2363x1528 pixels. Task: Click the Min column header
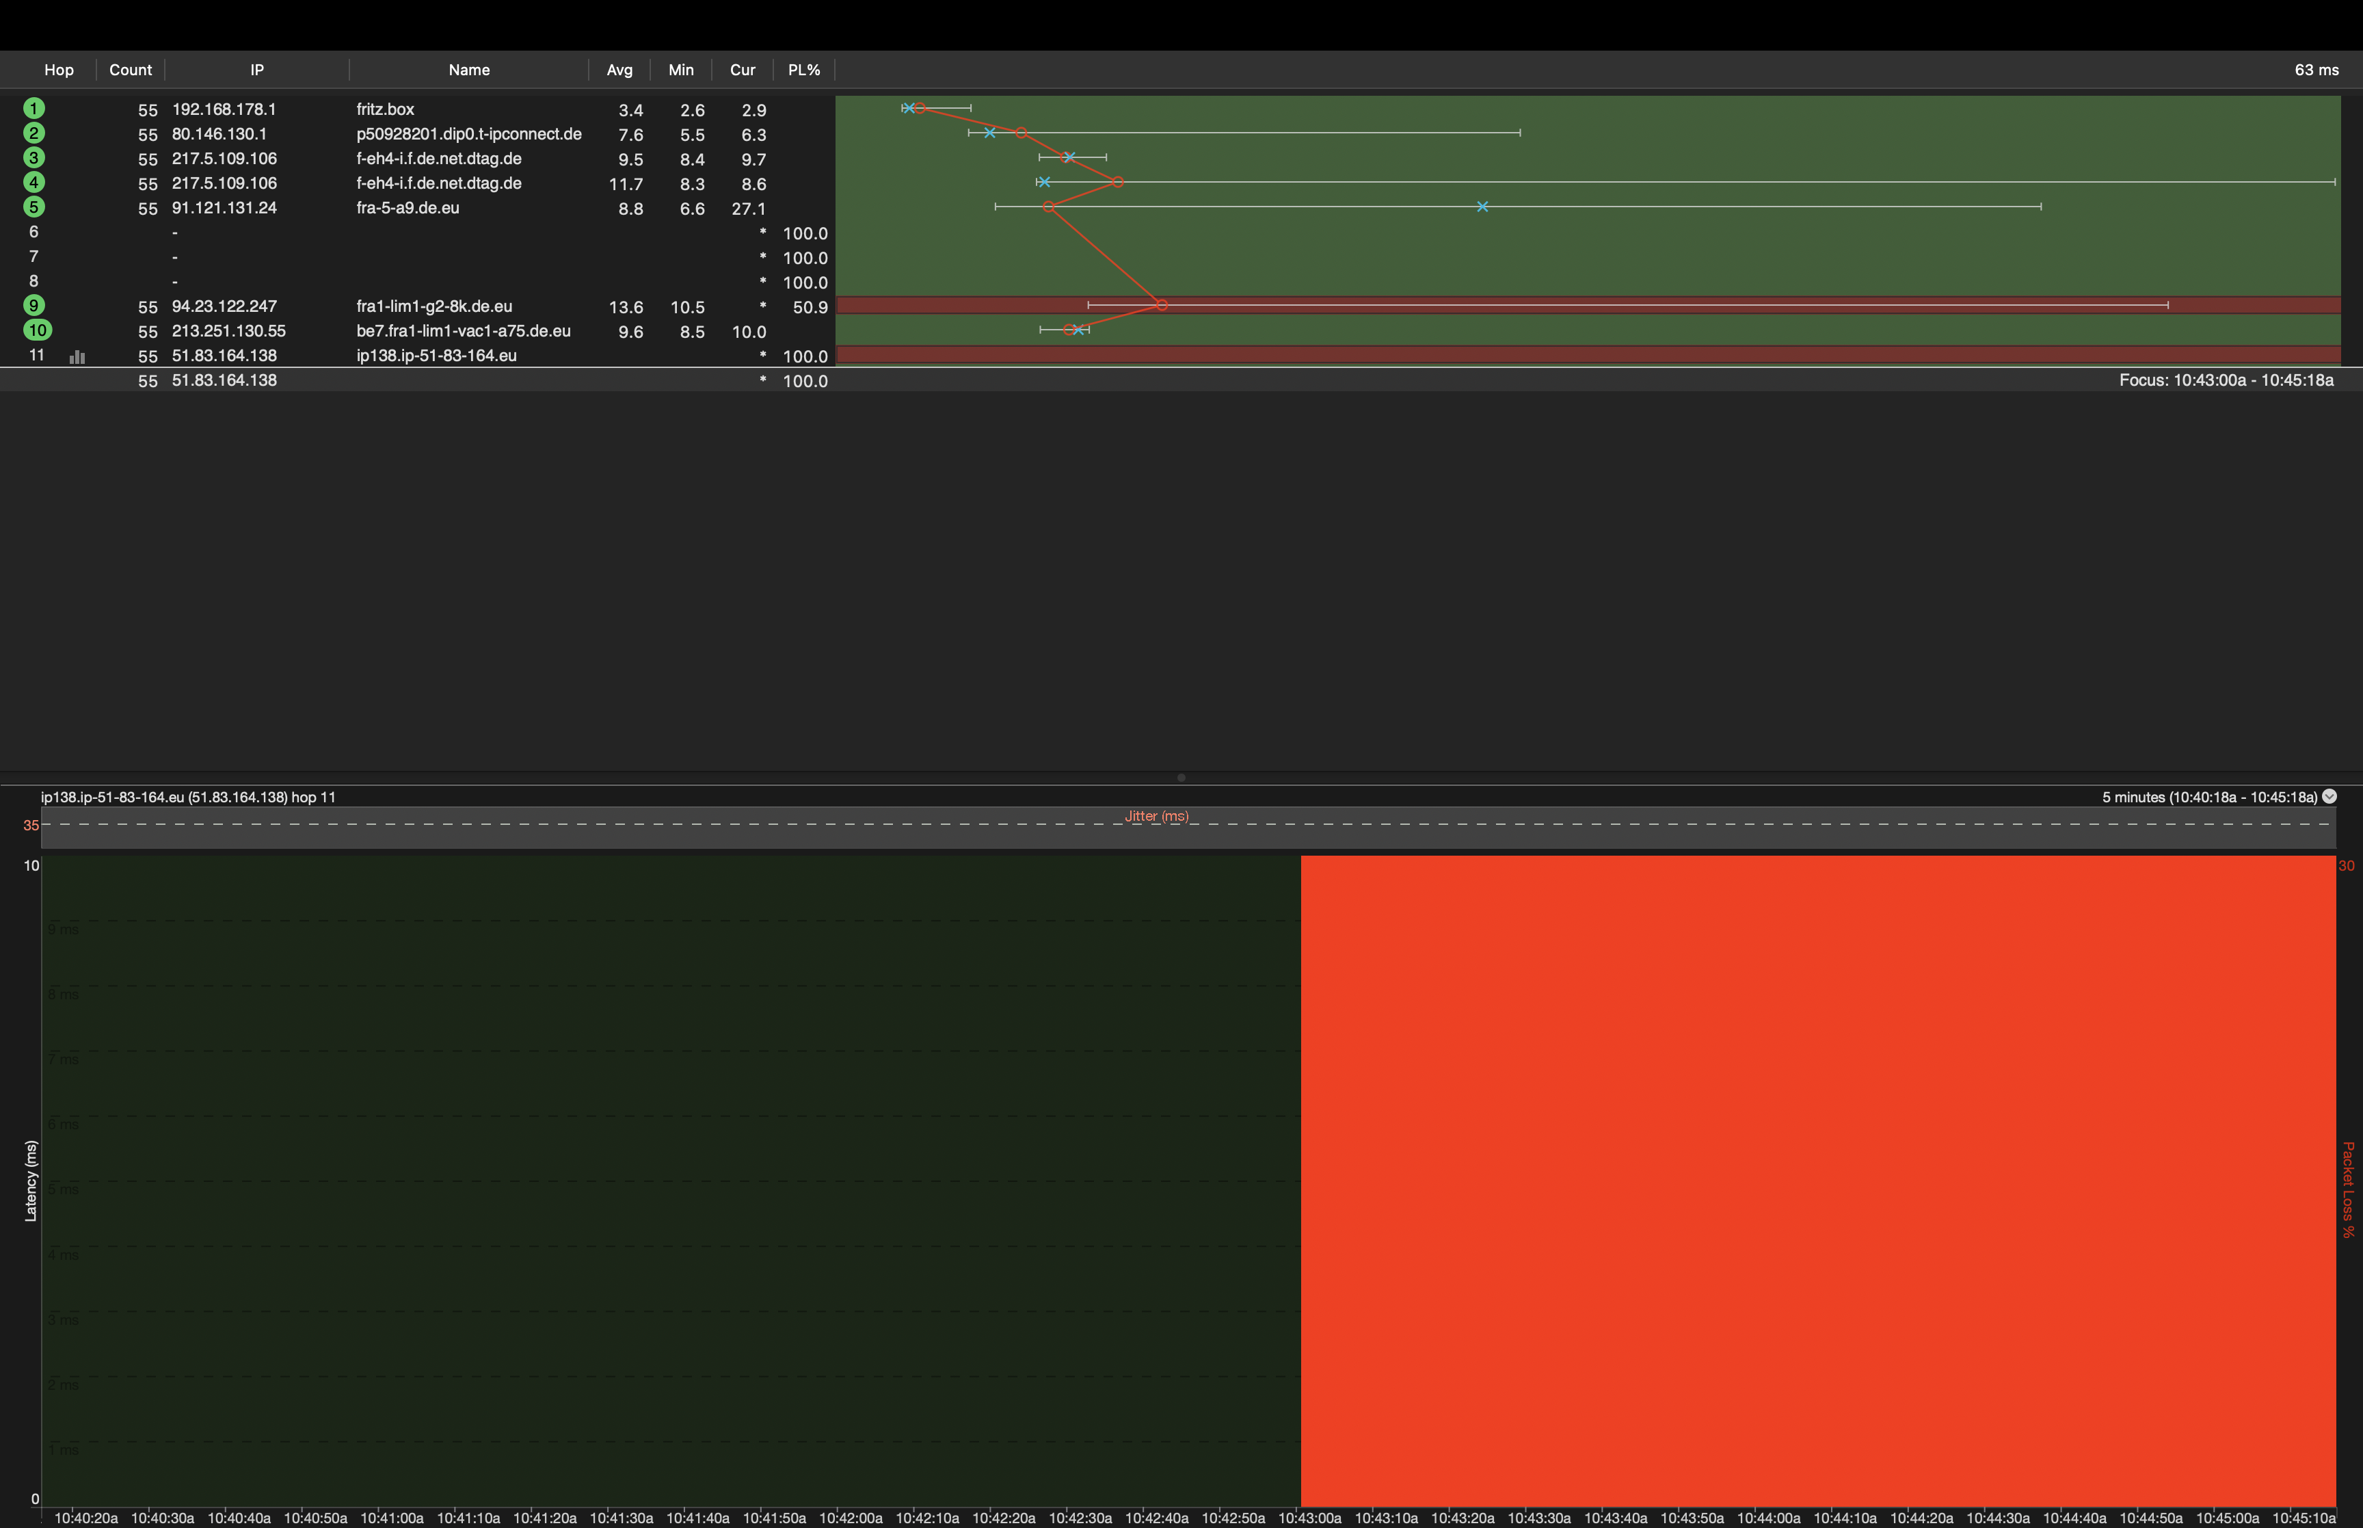pyautogui.click(x=681, y=70)
